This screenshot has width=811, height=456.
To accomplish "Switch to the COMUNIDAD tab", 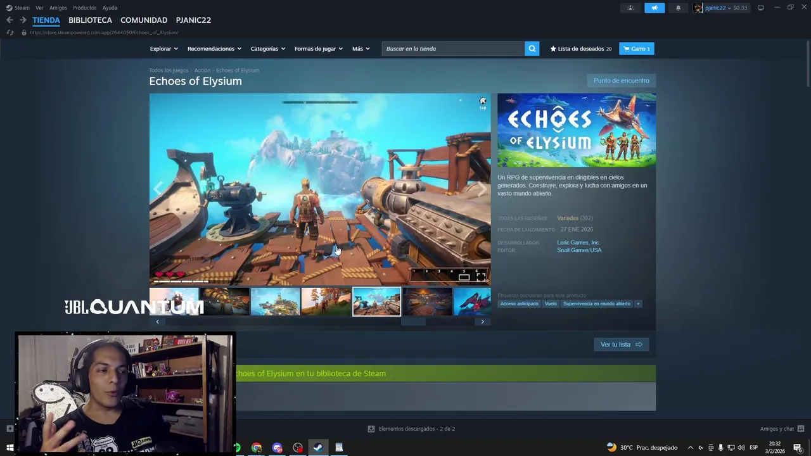I will pos(144,20).
